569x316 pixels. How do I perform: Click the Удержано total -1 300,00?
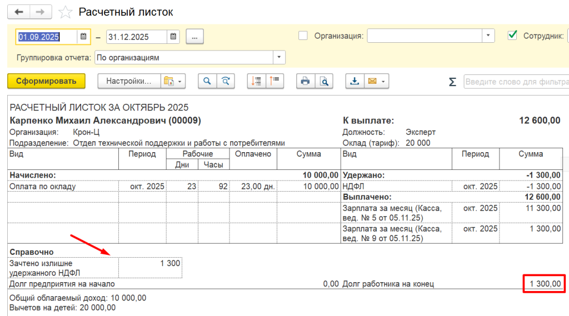[543, 175]
